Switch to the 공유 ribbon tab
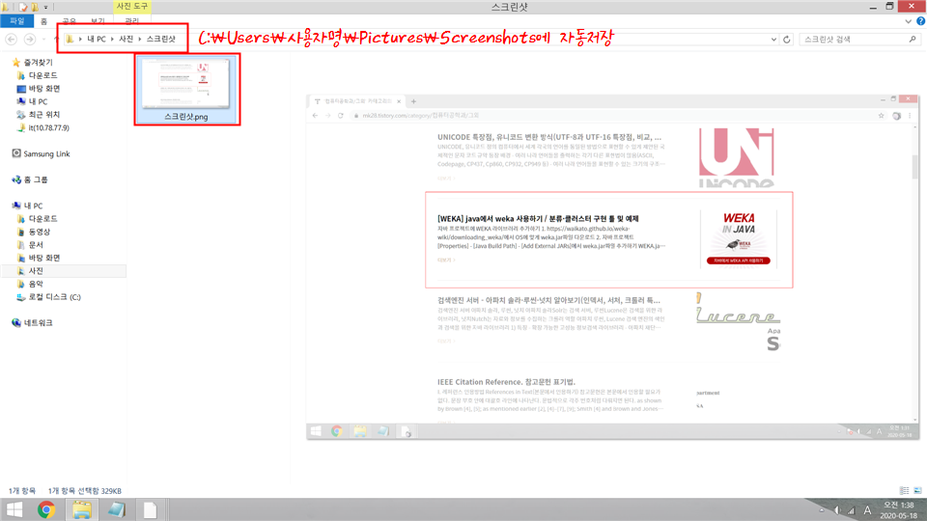 [70, 21]
